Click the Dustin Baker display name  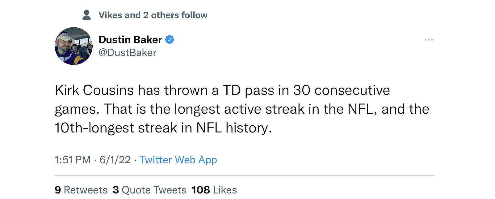coord(130,39)
